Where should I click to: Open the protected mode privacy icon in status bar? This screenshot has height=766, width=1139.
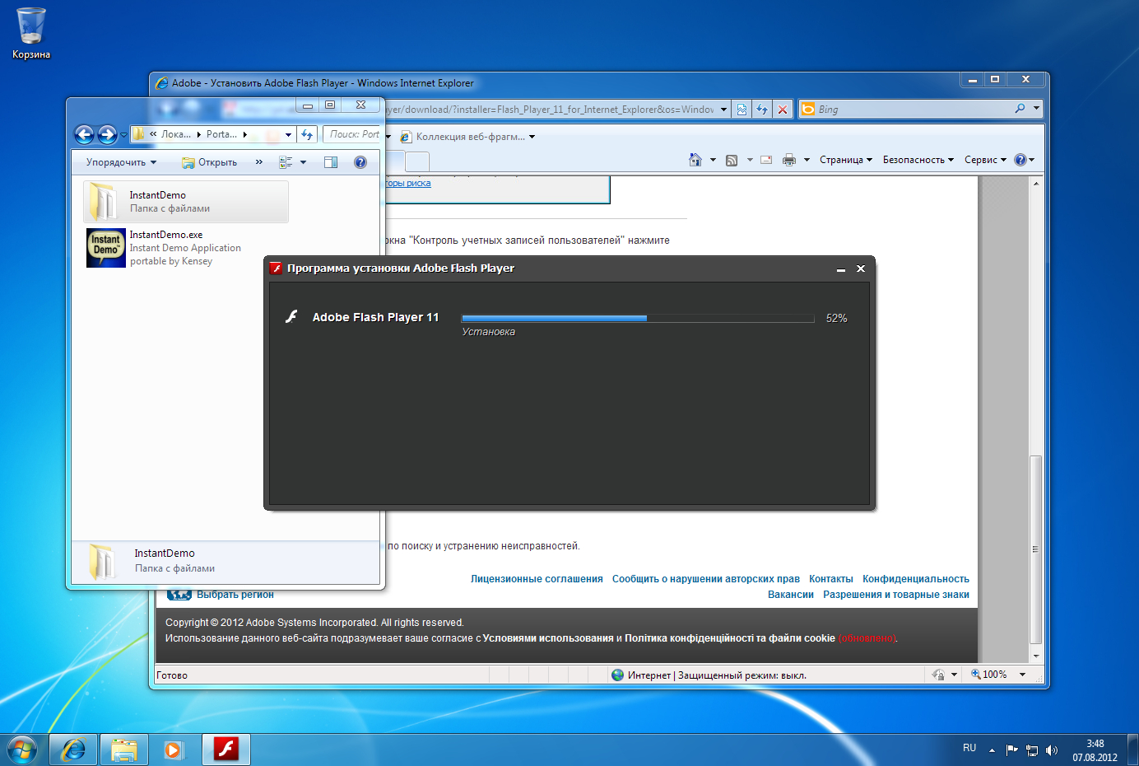(x=938, y=675)
